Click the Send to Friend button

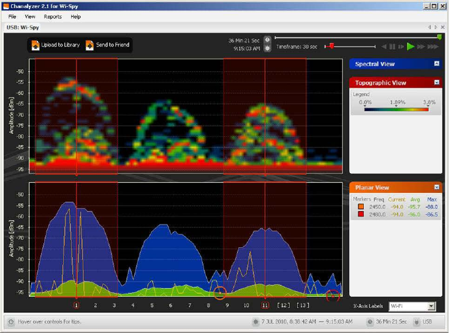(106, 45)
